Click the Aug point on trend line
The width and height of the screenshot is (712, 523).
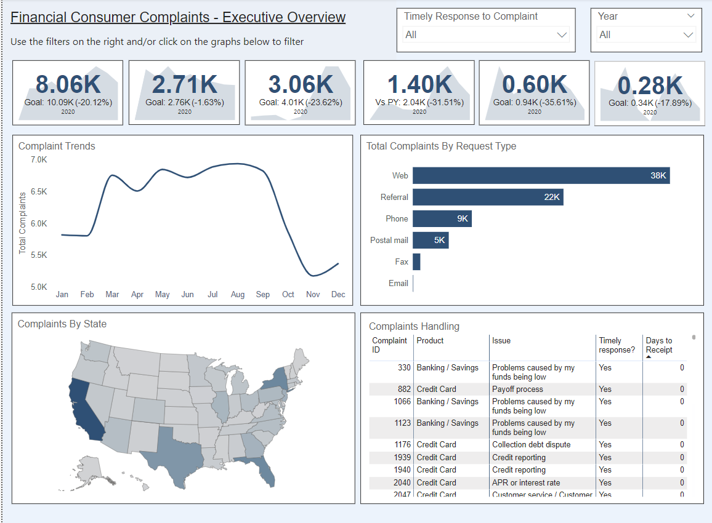(x=238, y=164)
